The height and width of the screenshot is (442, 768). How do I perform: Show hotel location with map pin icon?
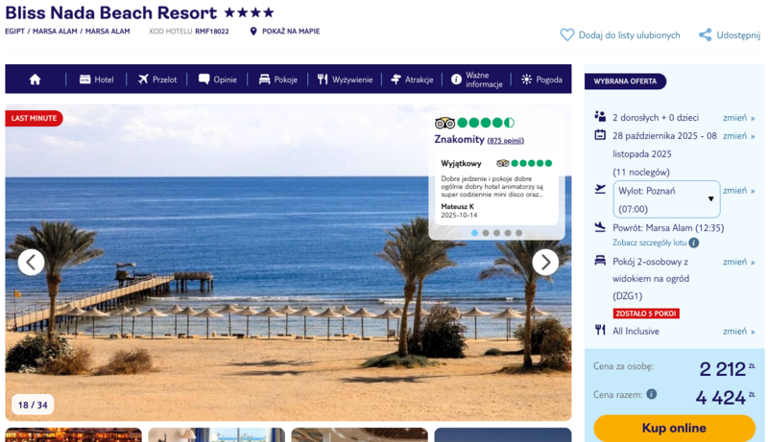click(253, 32)
